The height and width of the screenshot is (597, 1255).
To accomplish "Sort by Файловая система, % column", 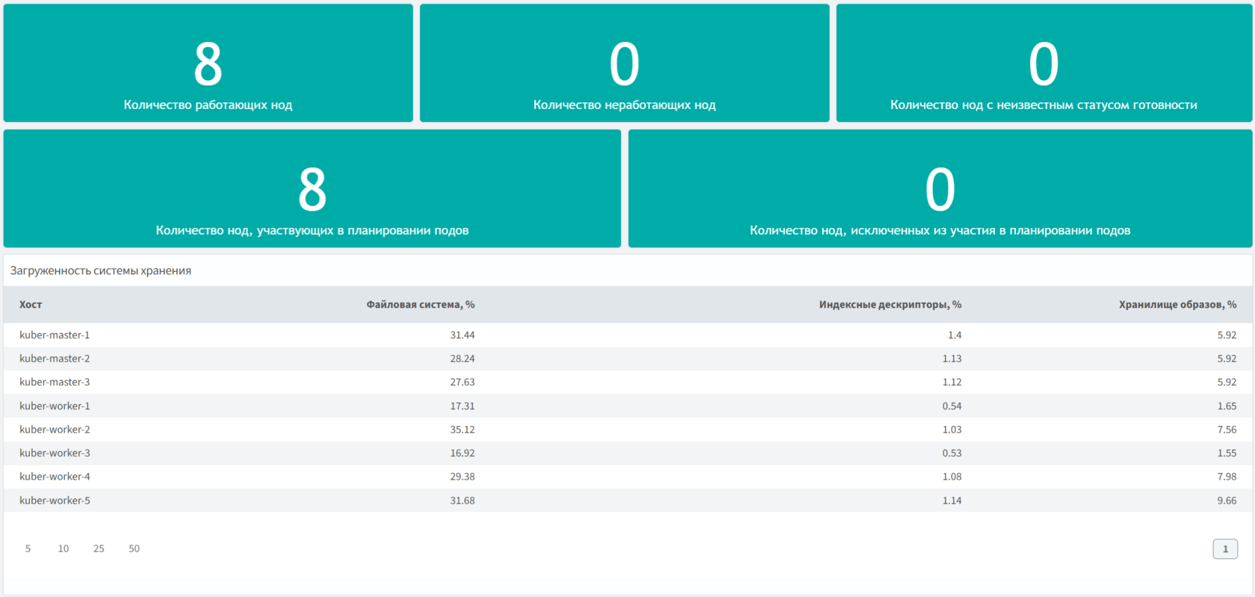I will tap(420, 305).
